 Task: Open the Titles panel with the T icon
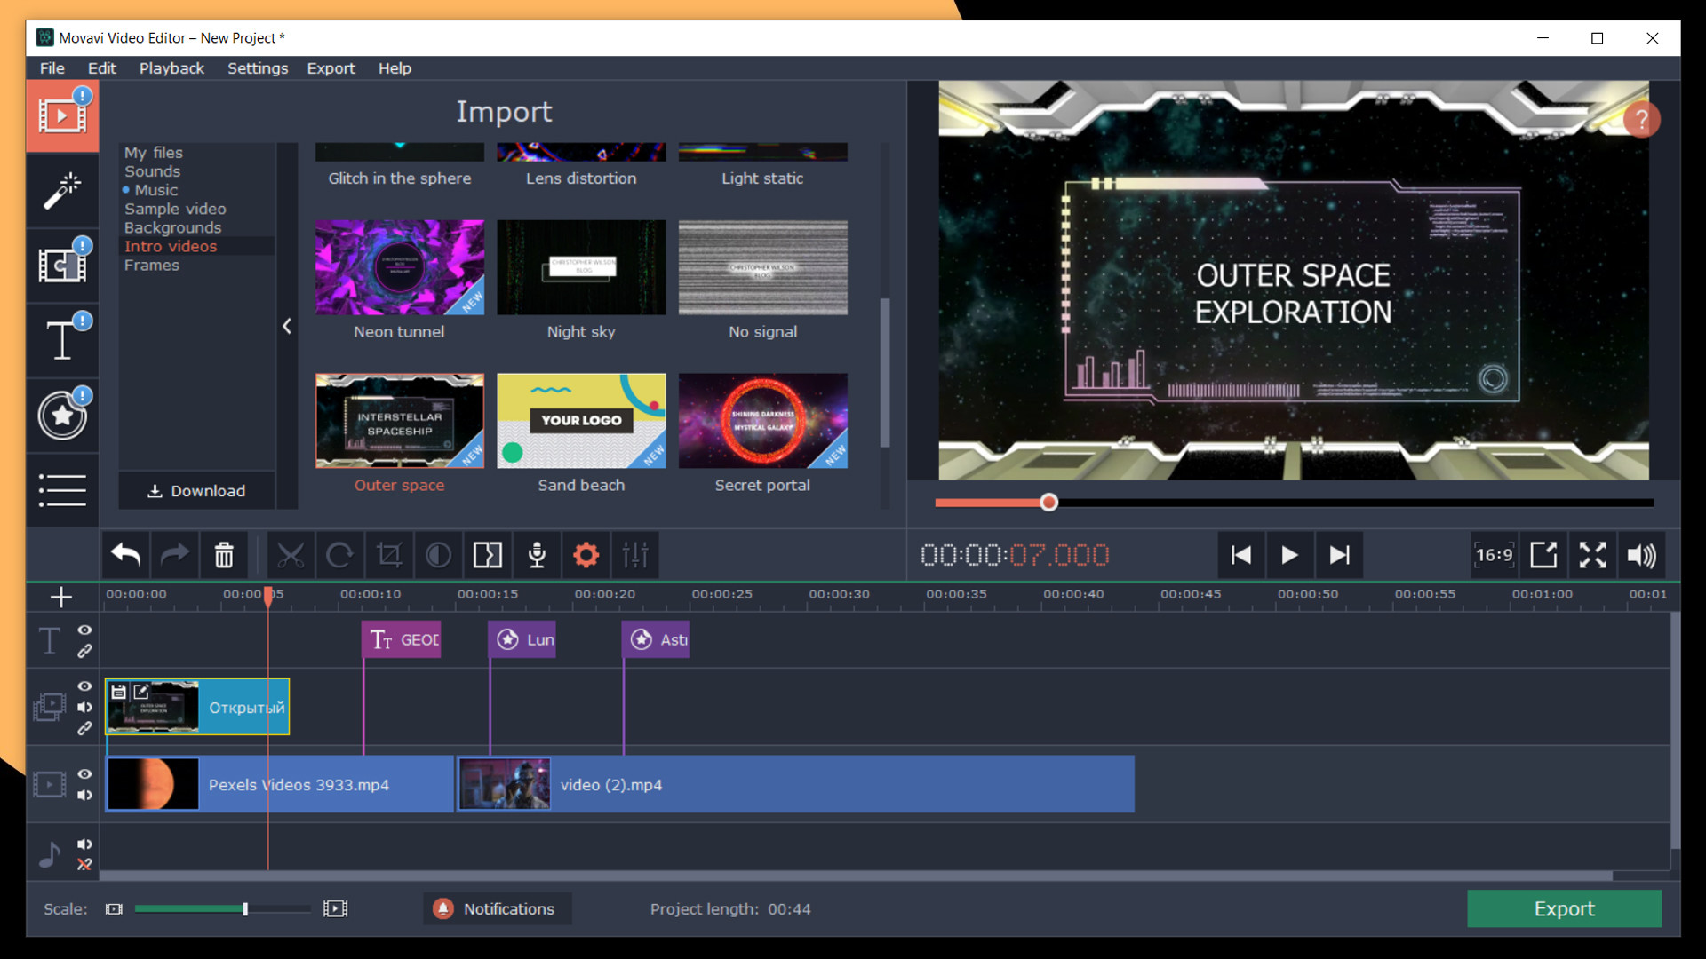point(61,339)
